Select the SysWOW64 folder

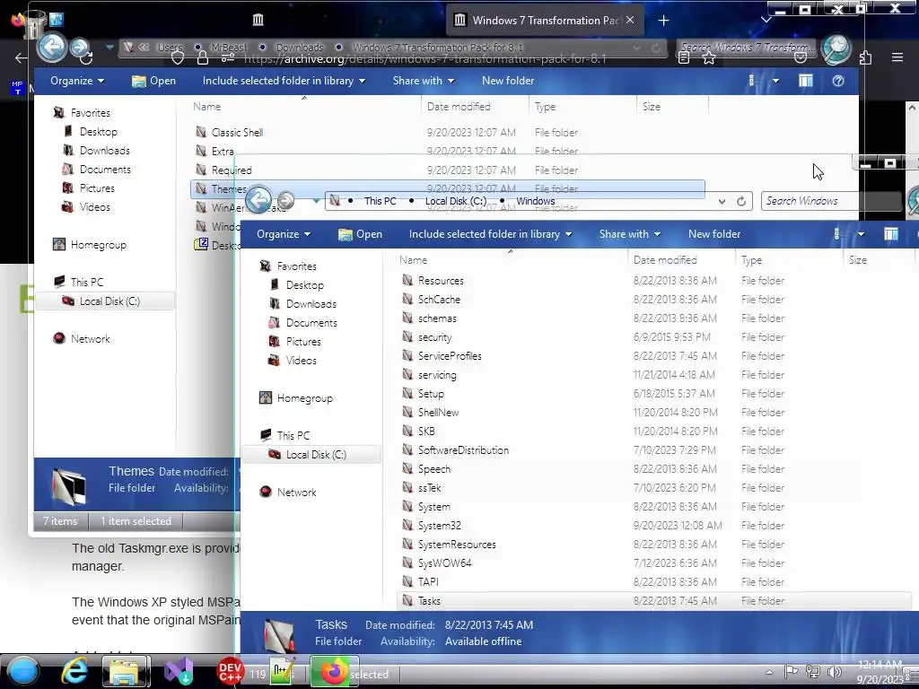444,563
